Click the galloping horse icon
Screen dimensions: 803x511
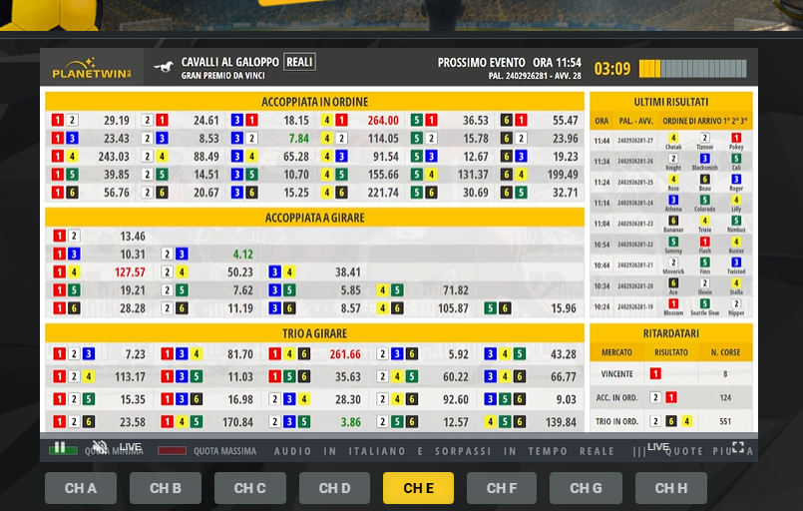click(x=164, y=68)
